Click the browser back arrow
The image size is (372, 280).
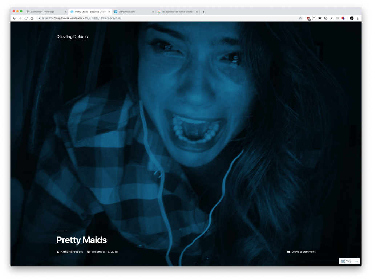click(x=15, y=18)
